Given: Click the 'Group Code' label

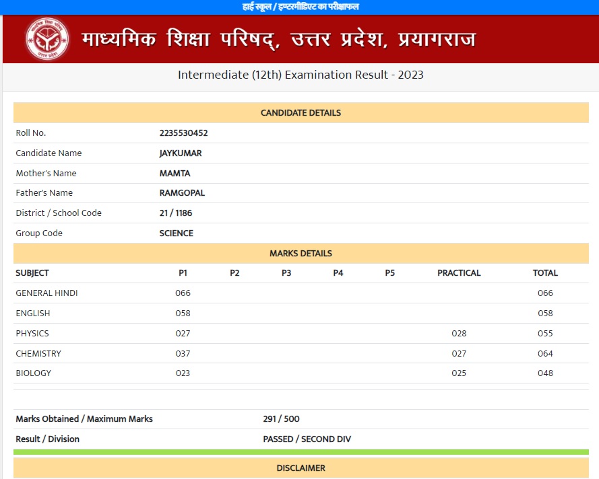Looking at the screenshot, I should click(x=39, y=233).
